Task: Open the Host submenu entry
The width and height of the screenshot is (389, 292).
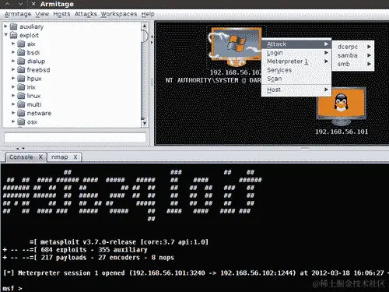Action: click(x=296, y=90)
